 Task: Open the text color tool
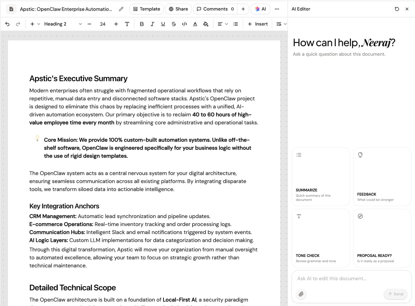coord(195,24)
